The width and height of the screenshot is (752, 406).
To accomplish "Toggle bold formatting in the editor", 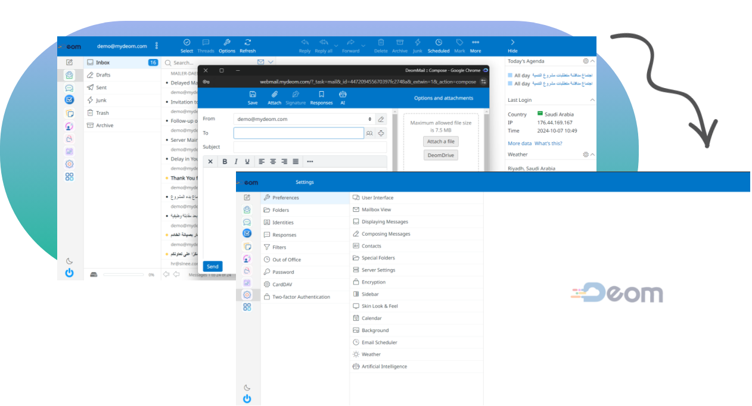I will (x=225, y=161).
